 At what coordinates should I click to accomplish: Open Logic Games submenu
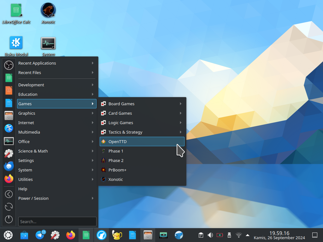coord(142,123)
